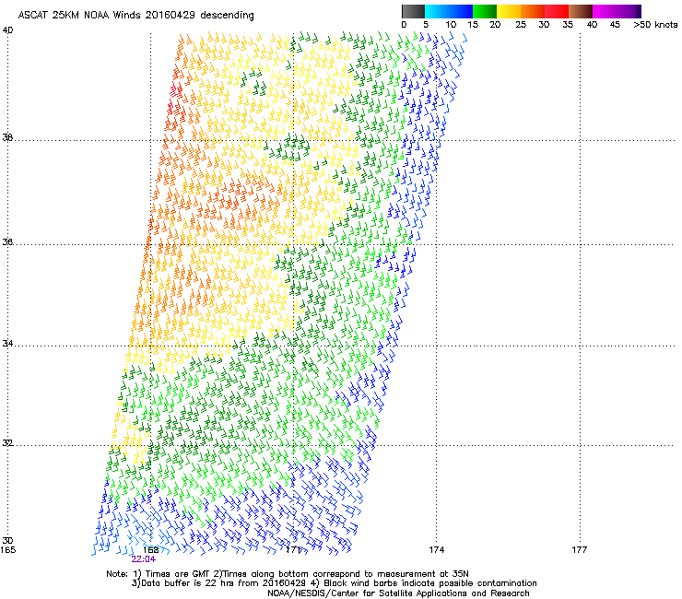Click the color scale label 5
Image resolution: width=682 pixels, height=599 pixels.
point(426,25)
